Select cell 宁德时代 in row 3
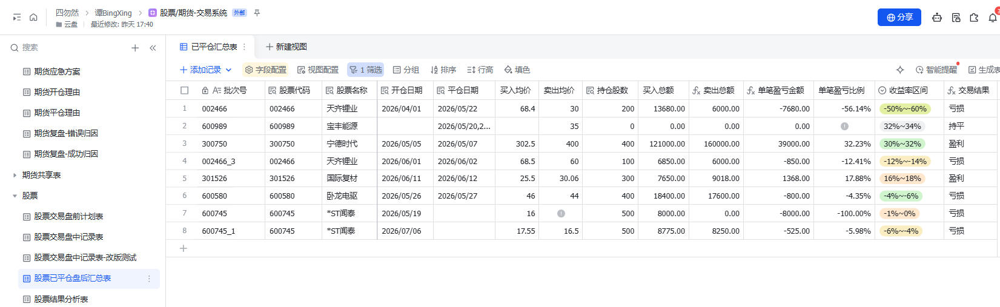The image size is (1000, 307). 349,144
